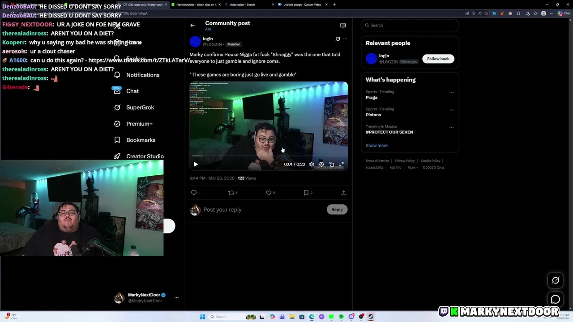This screenshot has height=322, width=573.
Task: Open the Terms of Service link
Action: click(377, 161)
